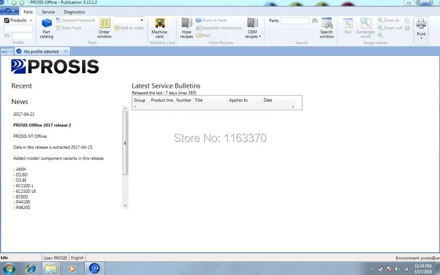Click the English language status entry
The width and height of the screenshot is (440, 275).
point(77,258)
